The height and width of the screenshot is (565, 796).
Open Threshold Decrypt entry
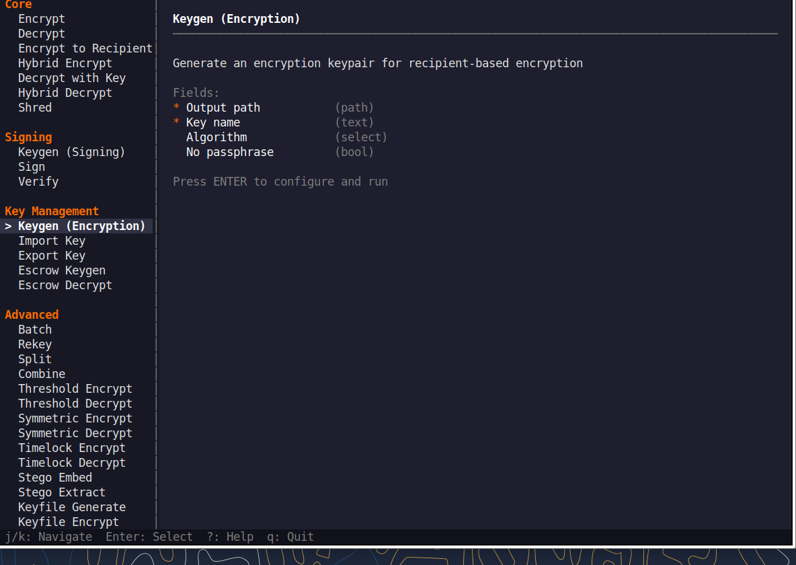pos(75,404)
